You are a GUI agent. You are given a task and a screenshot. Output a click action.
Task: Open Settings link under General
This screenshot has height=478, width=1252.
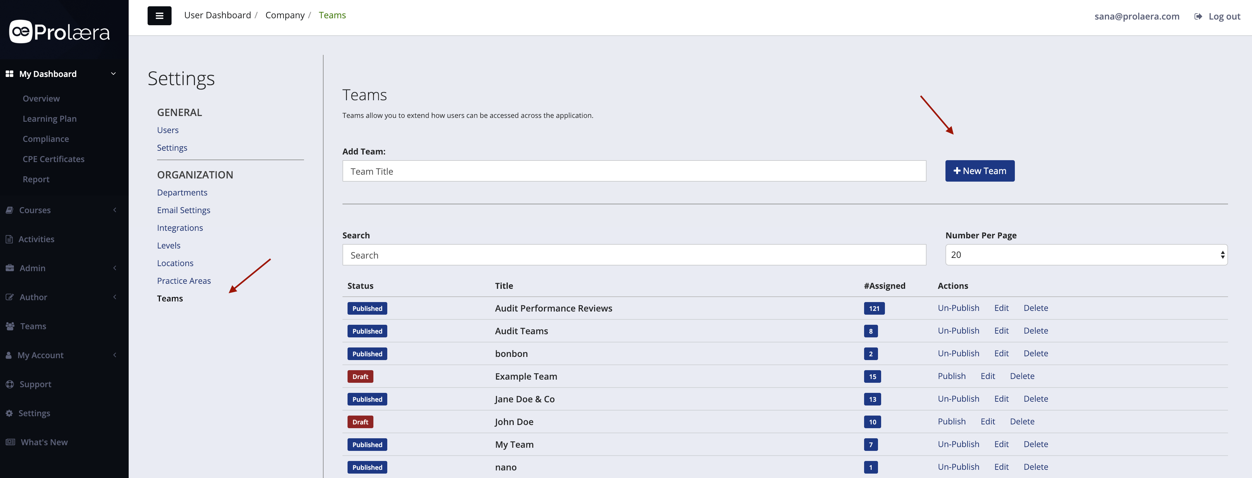click(172, 148)
